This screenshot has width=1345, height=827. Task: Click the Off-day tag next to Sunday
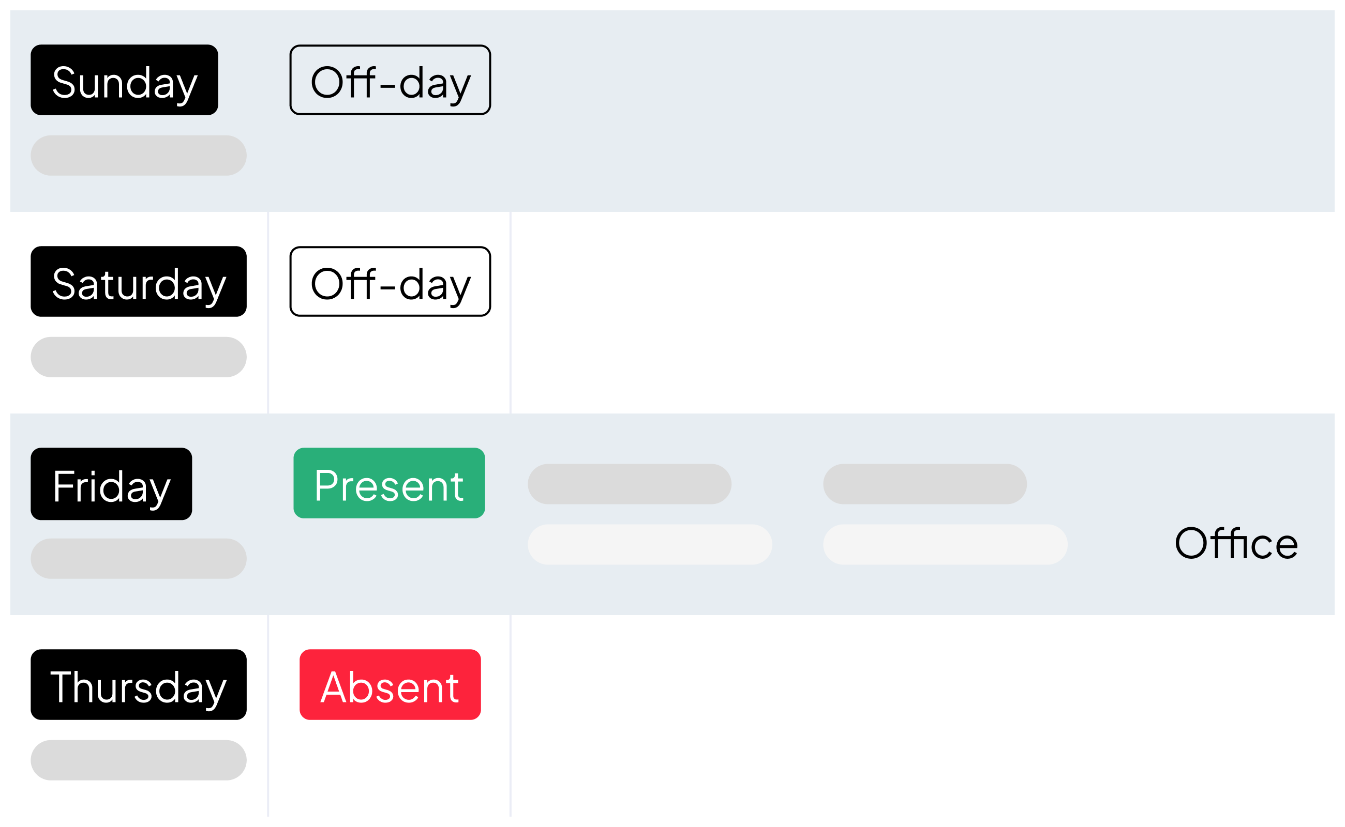click(x=388, y=80)
